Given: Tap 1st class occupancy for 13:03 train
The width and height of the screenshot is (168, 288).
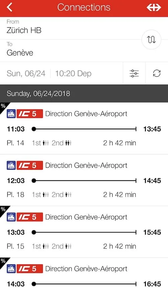Looking at the screenshot, I should pyautogui.click(x=46, y=246).
